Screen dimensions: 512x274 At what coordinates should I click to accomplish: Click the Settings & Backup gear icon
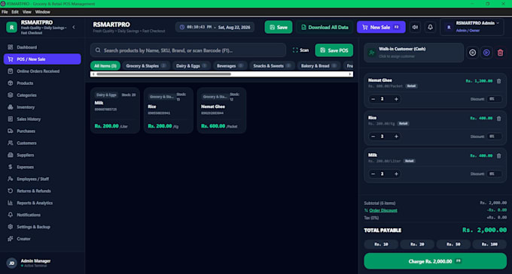pyautogui.click(x=11, y=227)
